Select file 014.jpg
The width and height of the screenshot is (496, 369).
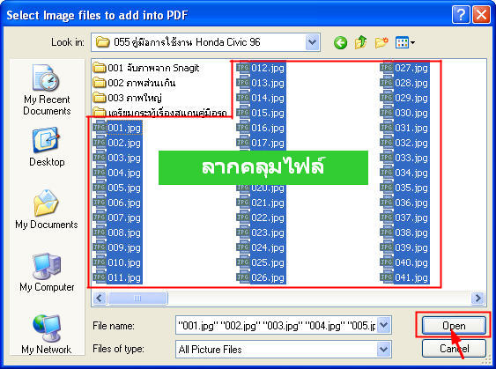click(261, 98)
